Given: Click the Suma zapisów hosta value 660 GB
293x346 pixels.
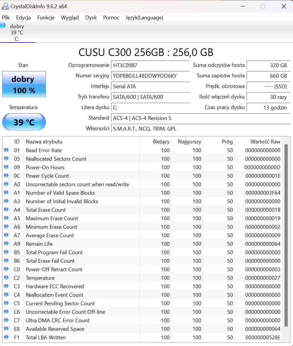Looking at the screenshot, I should pos(268,76).
